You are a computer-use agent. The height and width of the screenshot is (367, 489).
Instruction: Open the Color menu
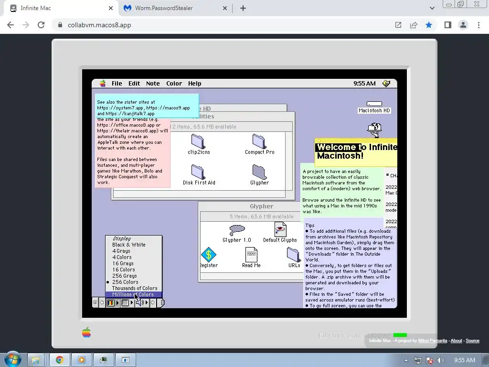click(x=174, y=83)
